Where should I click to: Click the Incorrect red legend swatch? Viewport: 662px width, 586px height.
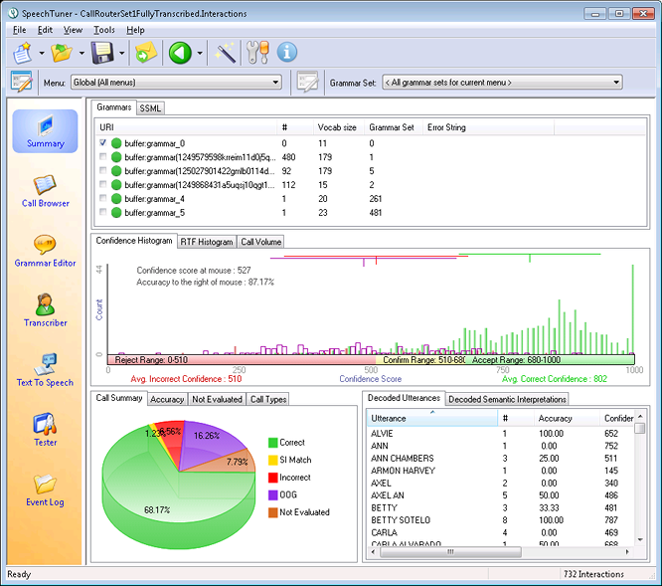(x=273, y=478)
